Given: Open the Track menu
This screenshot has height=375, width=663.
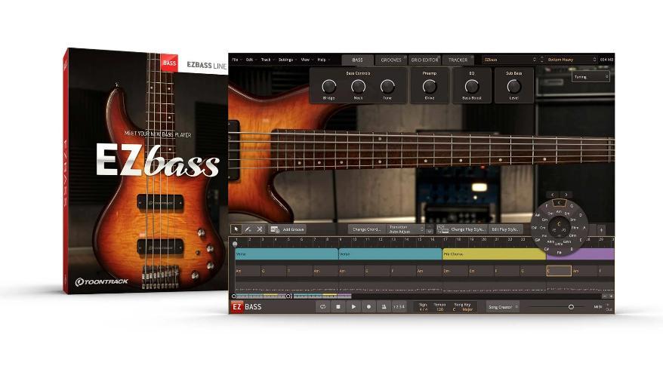Looking at the screenshot, I should [x=267, y=60].
